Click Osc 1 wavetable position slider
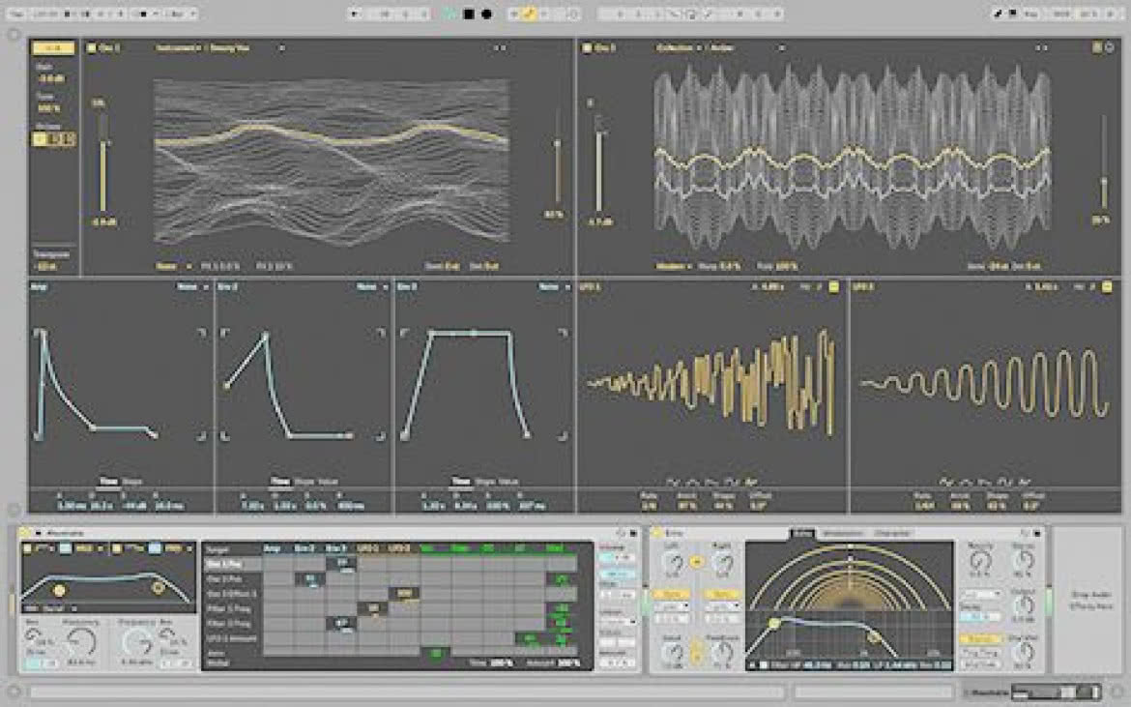This screenshot has width=1131, height=707. coord(557,159)
